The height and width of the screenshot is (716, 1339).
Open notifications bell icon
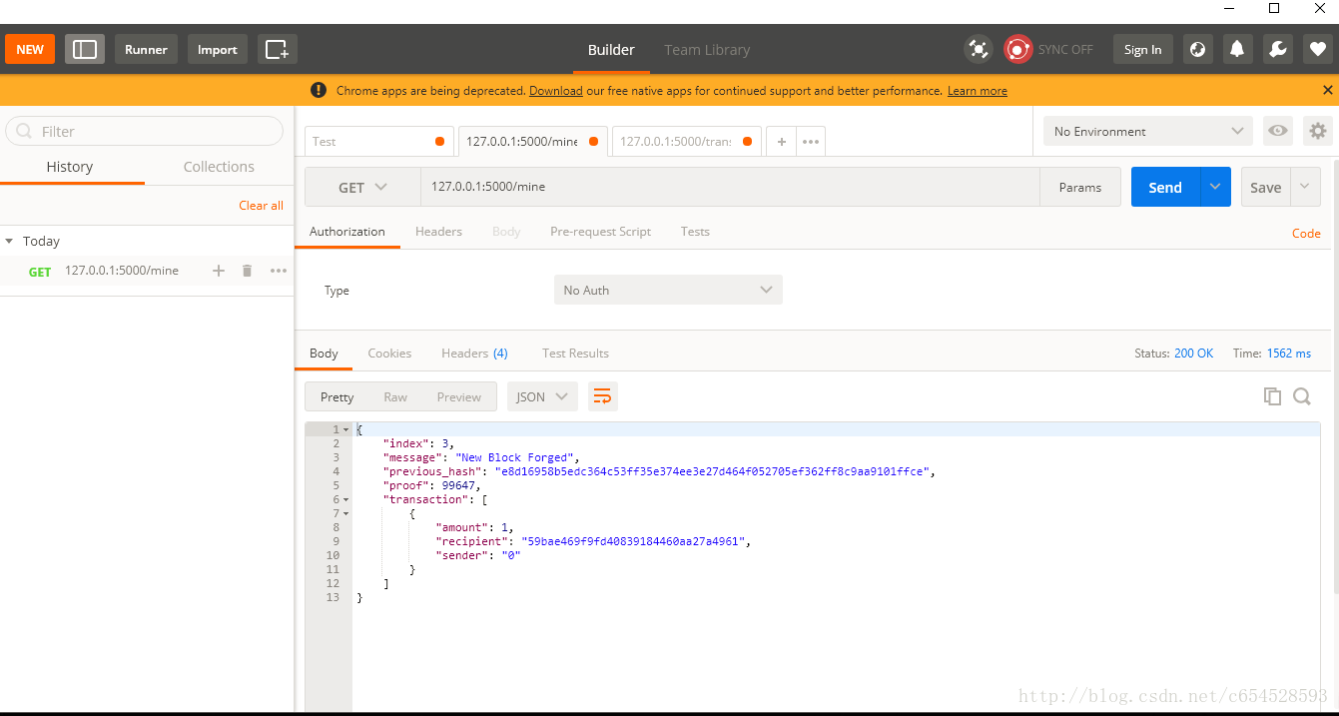coord(1237,49)
